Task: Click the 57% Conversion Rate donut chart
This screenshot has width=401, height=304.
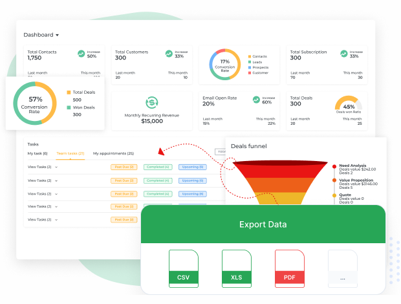Action: (35, 103)
